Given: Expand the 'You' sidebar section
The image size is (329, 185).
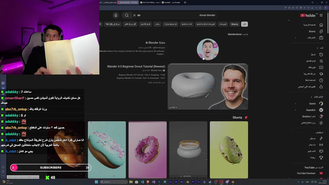Looking at the screenshot, I should click(320, 48).
